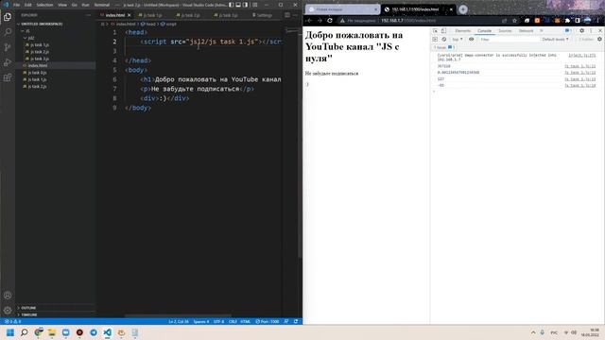
Task: Bookmark this page with the star icon
Action: 514,21
